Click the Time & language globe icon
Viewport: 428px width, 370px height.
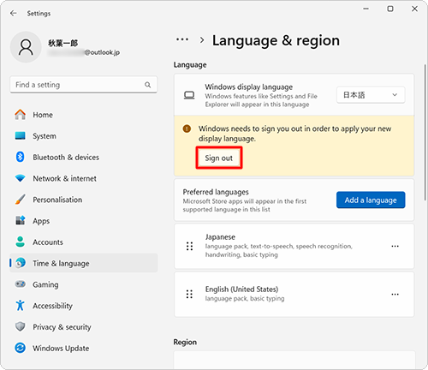[x=20, y=263]
